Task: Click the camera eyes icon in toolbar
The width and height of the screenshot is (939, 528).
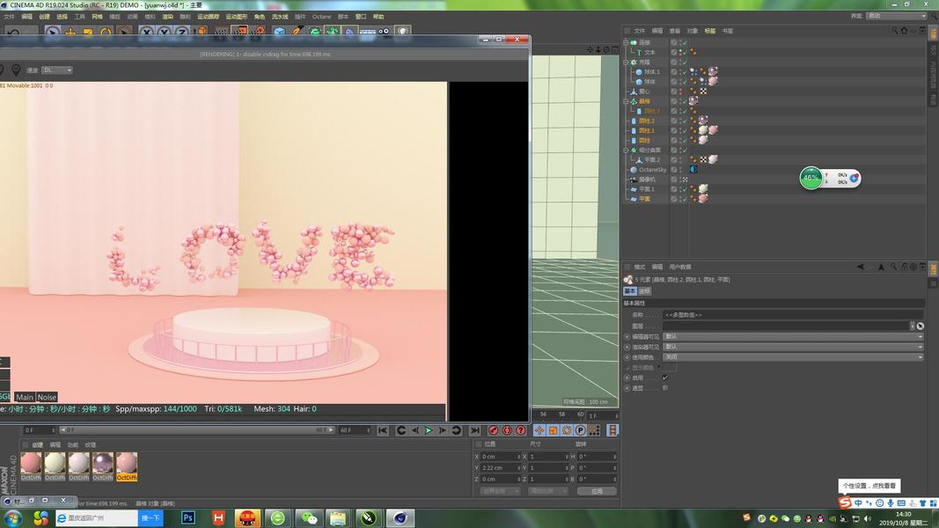Action: point(384,32)
